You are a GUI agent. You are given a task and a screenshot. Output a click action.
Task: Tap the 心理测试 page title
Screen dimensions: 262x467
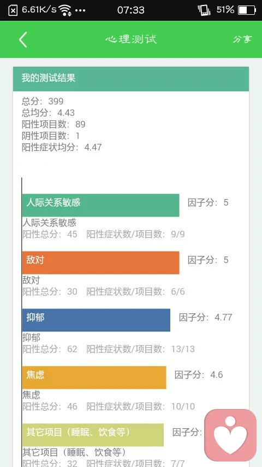[131, 39]
